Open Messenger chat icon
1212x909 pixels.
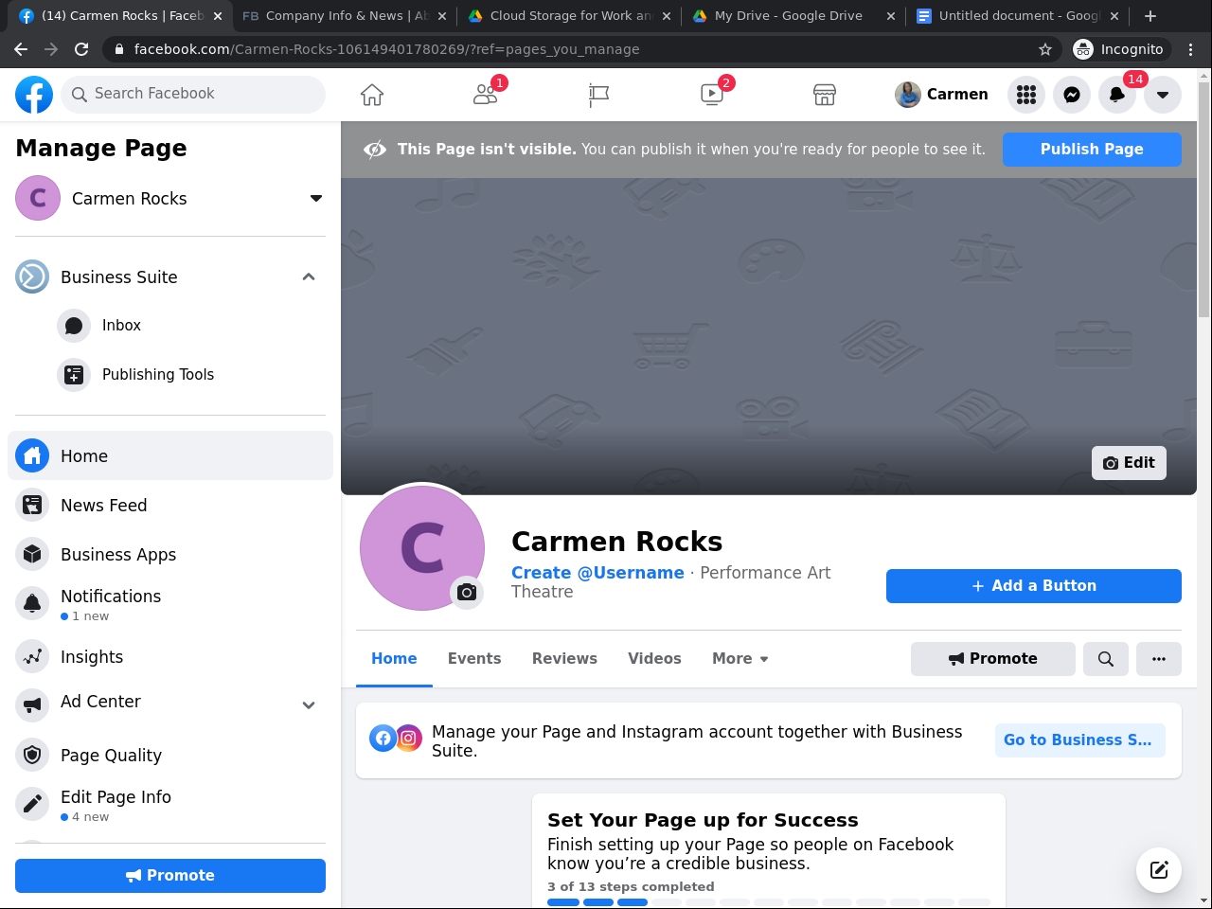pos(1072,95)
